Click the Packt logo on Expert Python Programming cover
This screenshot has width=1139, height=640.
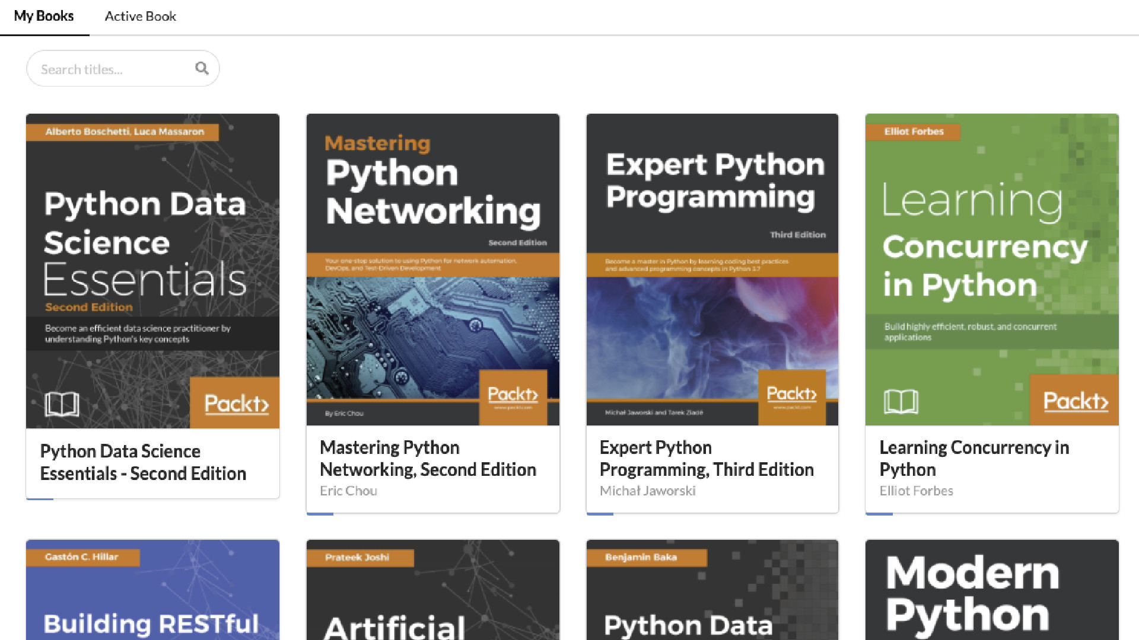[792, 393]
